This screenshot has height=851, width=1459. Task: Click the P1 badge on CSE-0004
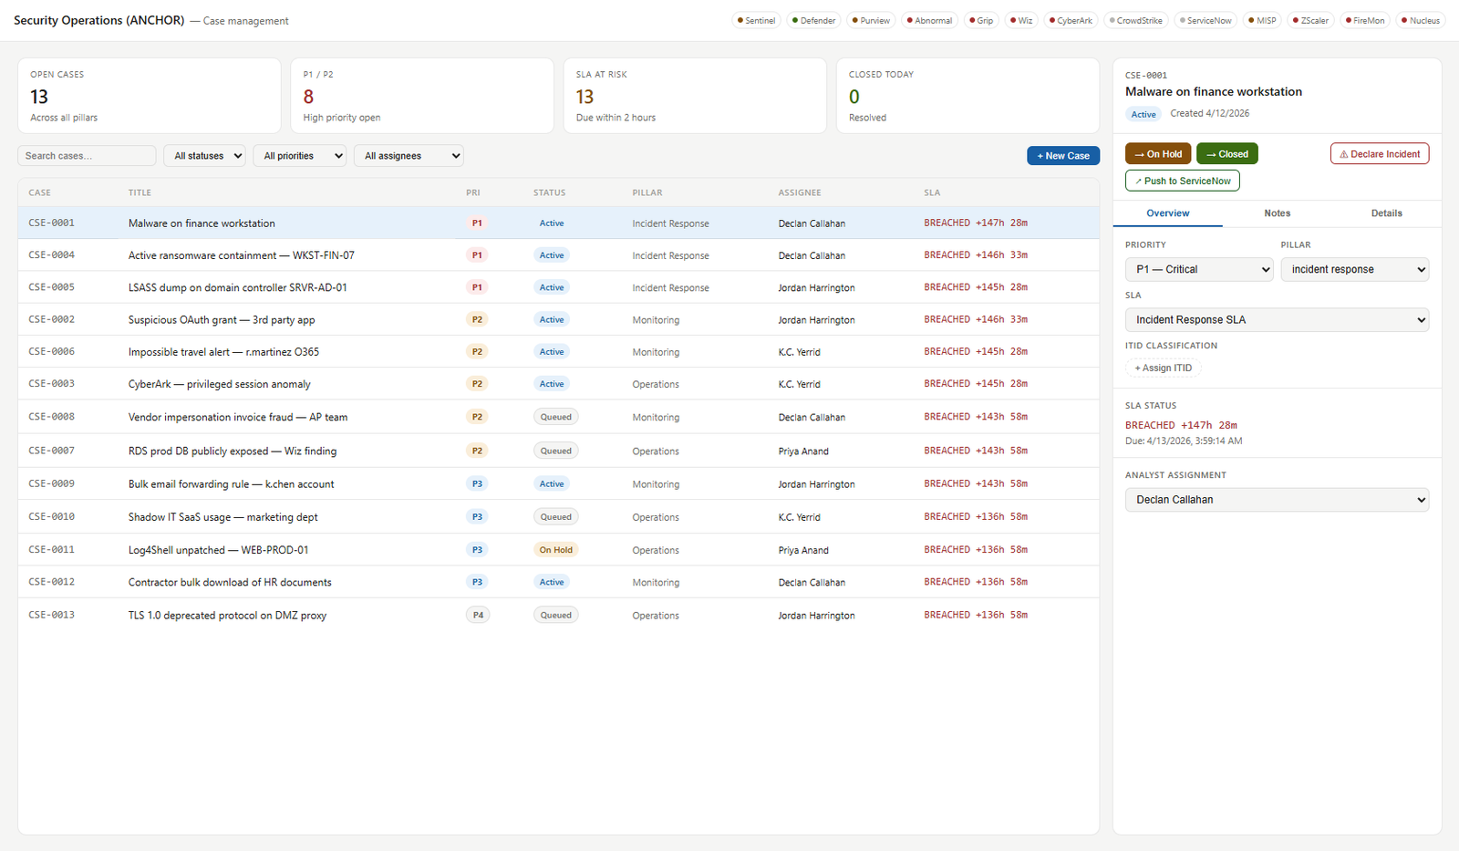pos(477,255)
